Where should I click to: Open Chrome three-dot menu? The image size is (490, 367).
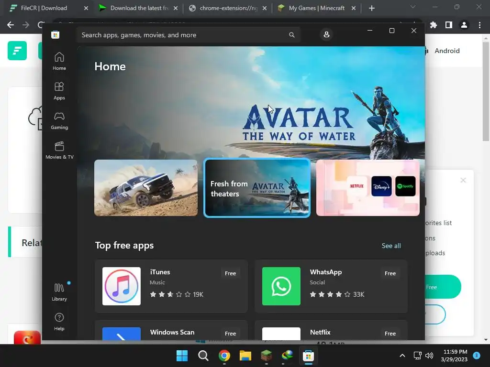(479, 25)
